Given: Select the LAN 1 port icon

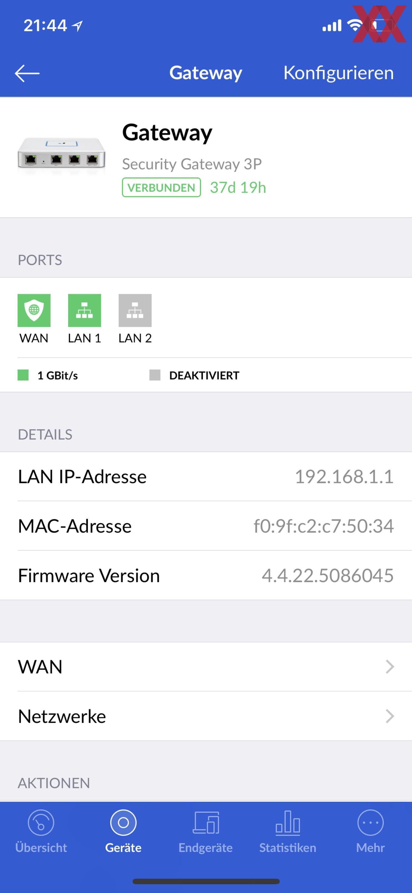Looking at the screenshot, I should (85, 310).
